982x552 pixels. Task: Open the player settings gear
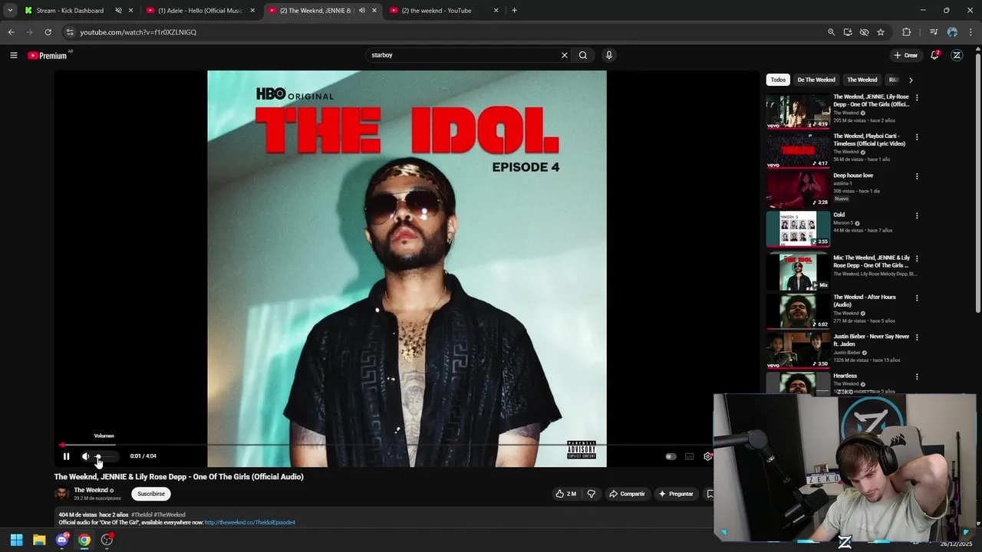pyautogui.click(x=707, y=456)
